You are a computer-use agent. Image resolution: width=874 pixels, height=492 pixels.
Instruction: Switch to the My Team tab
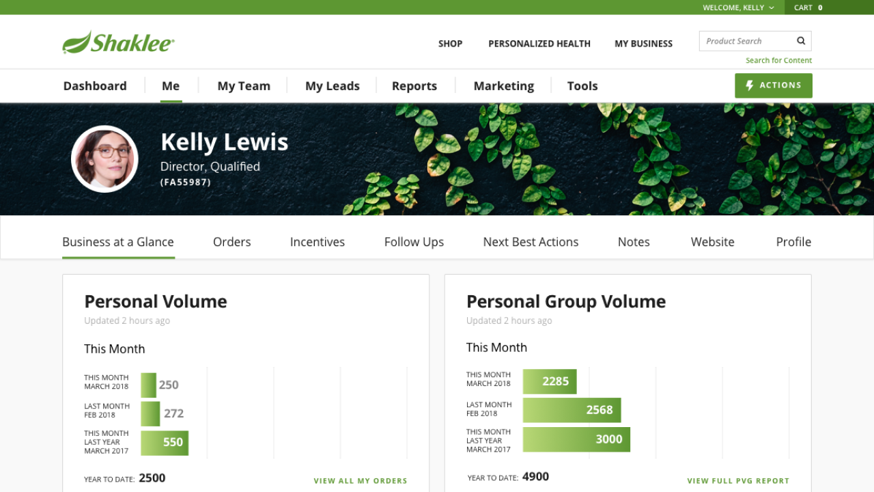pyautogui.click(x=244, y=86)
